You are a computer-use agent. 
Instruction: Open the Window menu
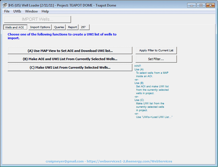[x=31, y=11]
